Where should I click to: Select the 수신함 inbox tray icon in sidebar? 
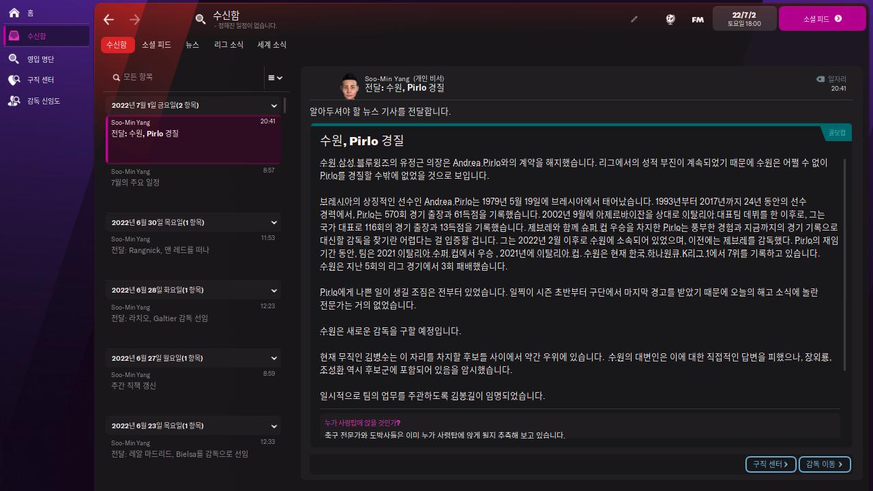pos(14,36)
